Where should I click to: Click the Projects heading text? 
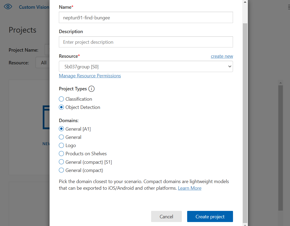point(23,30)
